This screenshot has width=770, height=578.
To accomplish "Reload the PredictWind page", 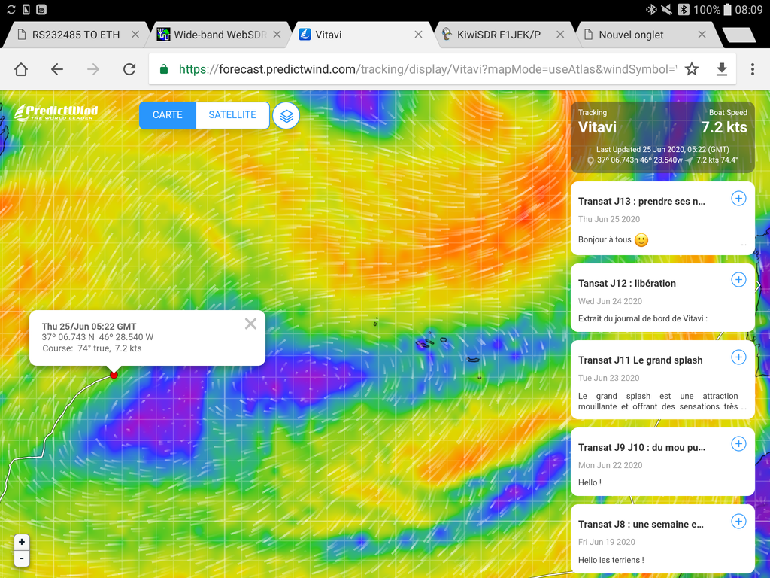I will tap(129, 69).
